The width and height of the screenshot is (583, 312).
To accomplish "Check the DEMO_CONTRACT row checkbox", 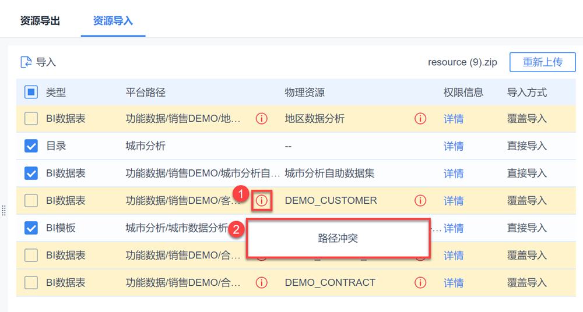I will [31, 283].
